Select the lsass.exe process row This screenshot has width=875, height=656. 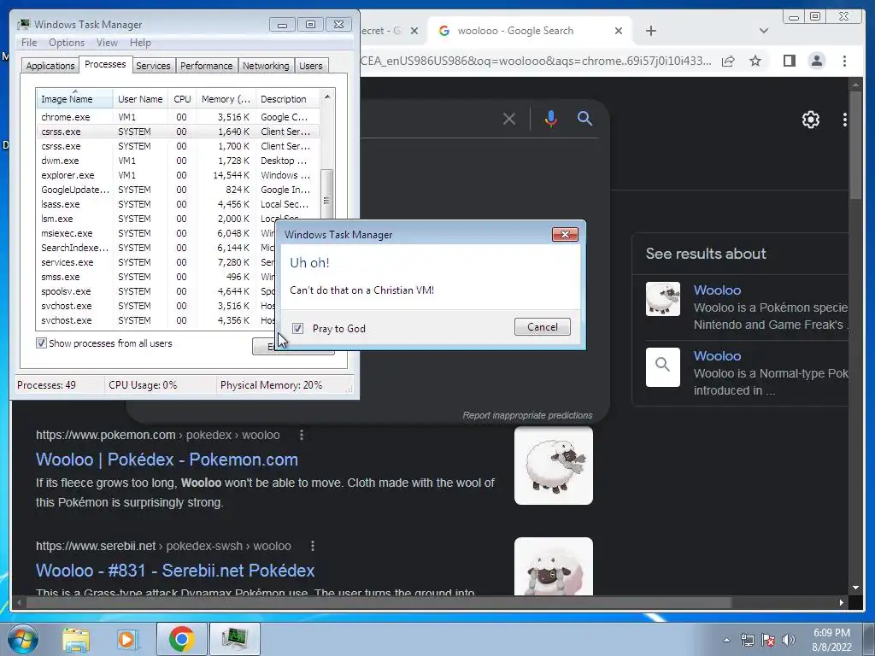tap(179, 204)
